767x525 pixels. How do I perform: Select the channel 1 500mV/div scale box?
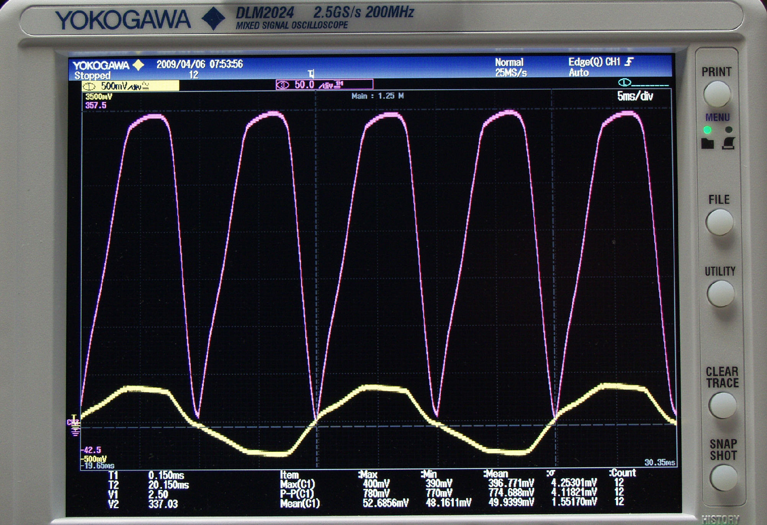pos(130,86)
